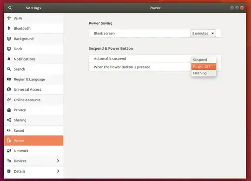The width and height of the screenshot is (251, 181).
Task: Click the Details info icon
Action: (x=9, y=171)
